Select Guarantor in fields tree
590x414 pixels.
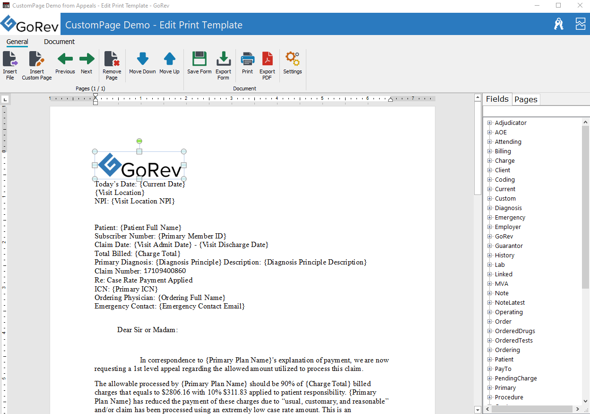point(509,246)
